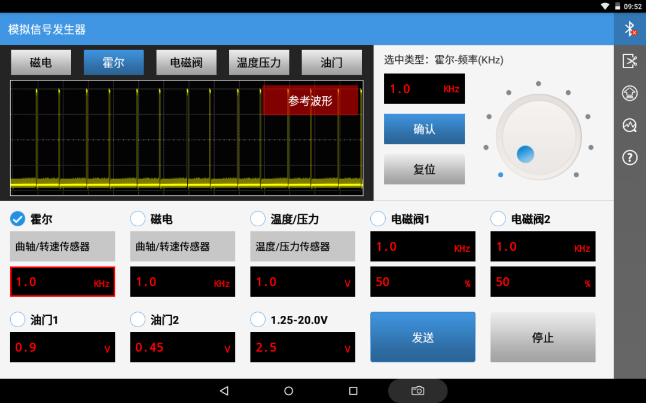The image size is (646, 403).
Task: Select the 电磁阀1 radio button
Action: [x=378, y=219]
